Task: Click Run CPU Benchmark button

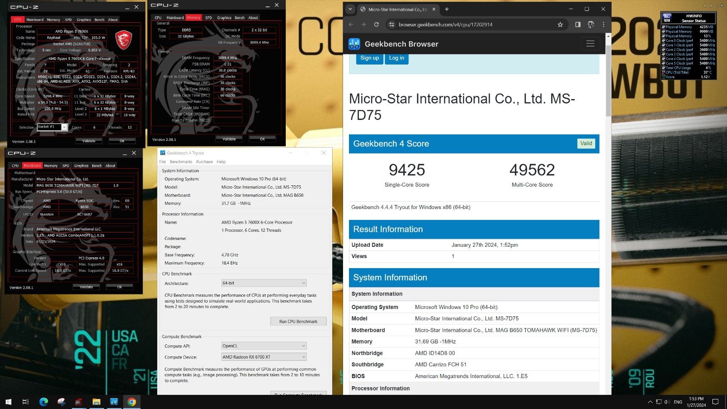Action: coord(299,321)
